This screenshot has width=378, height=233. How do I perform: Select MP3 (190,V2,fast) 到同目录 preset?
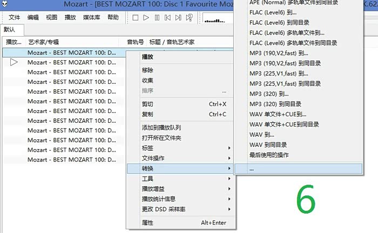pos(299,63)
